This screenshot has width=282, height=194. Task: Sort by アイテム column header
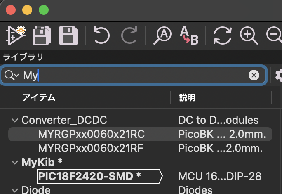pyautogui.click(x=39, y=98)
